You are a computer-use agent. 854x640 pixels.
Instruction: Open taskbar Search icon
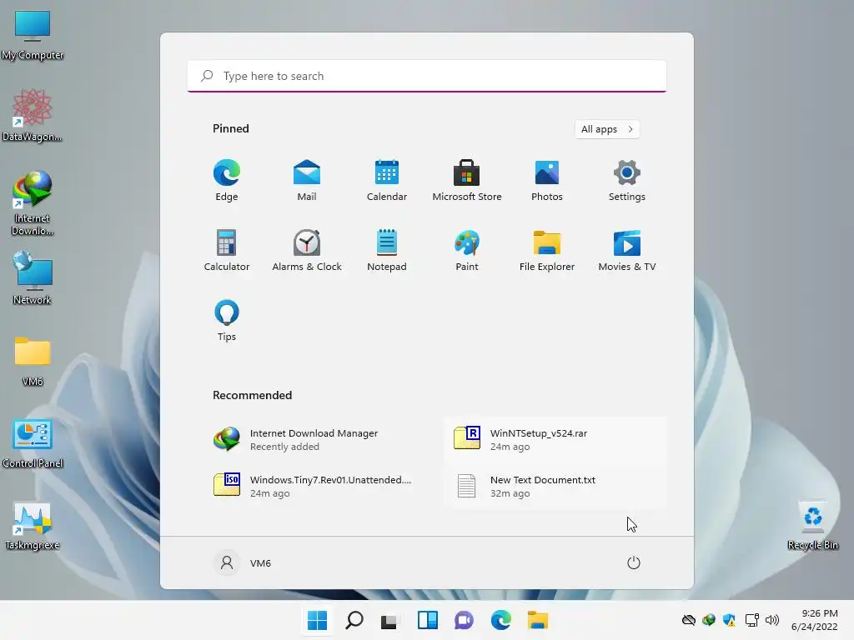[354, 620]
